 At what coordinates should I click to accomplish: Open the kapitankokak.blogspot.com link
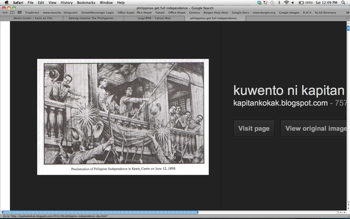[x=281, y=103]
